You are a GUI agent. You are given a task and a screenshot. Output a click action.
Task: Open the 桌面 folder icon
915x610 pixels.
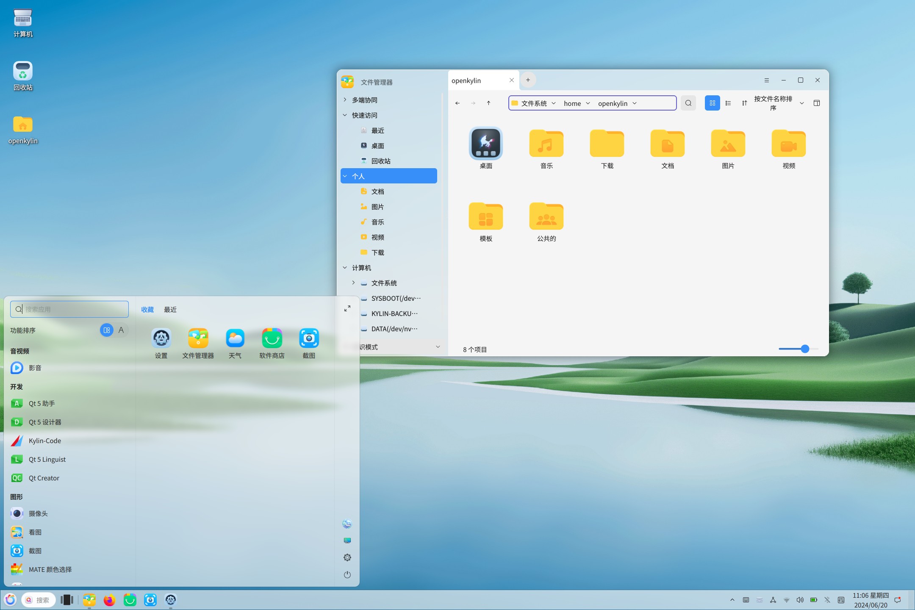coord(486,148)
